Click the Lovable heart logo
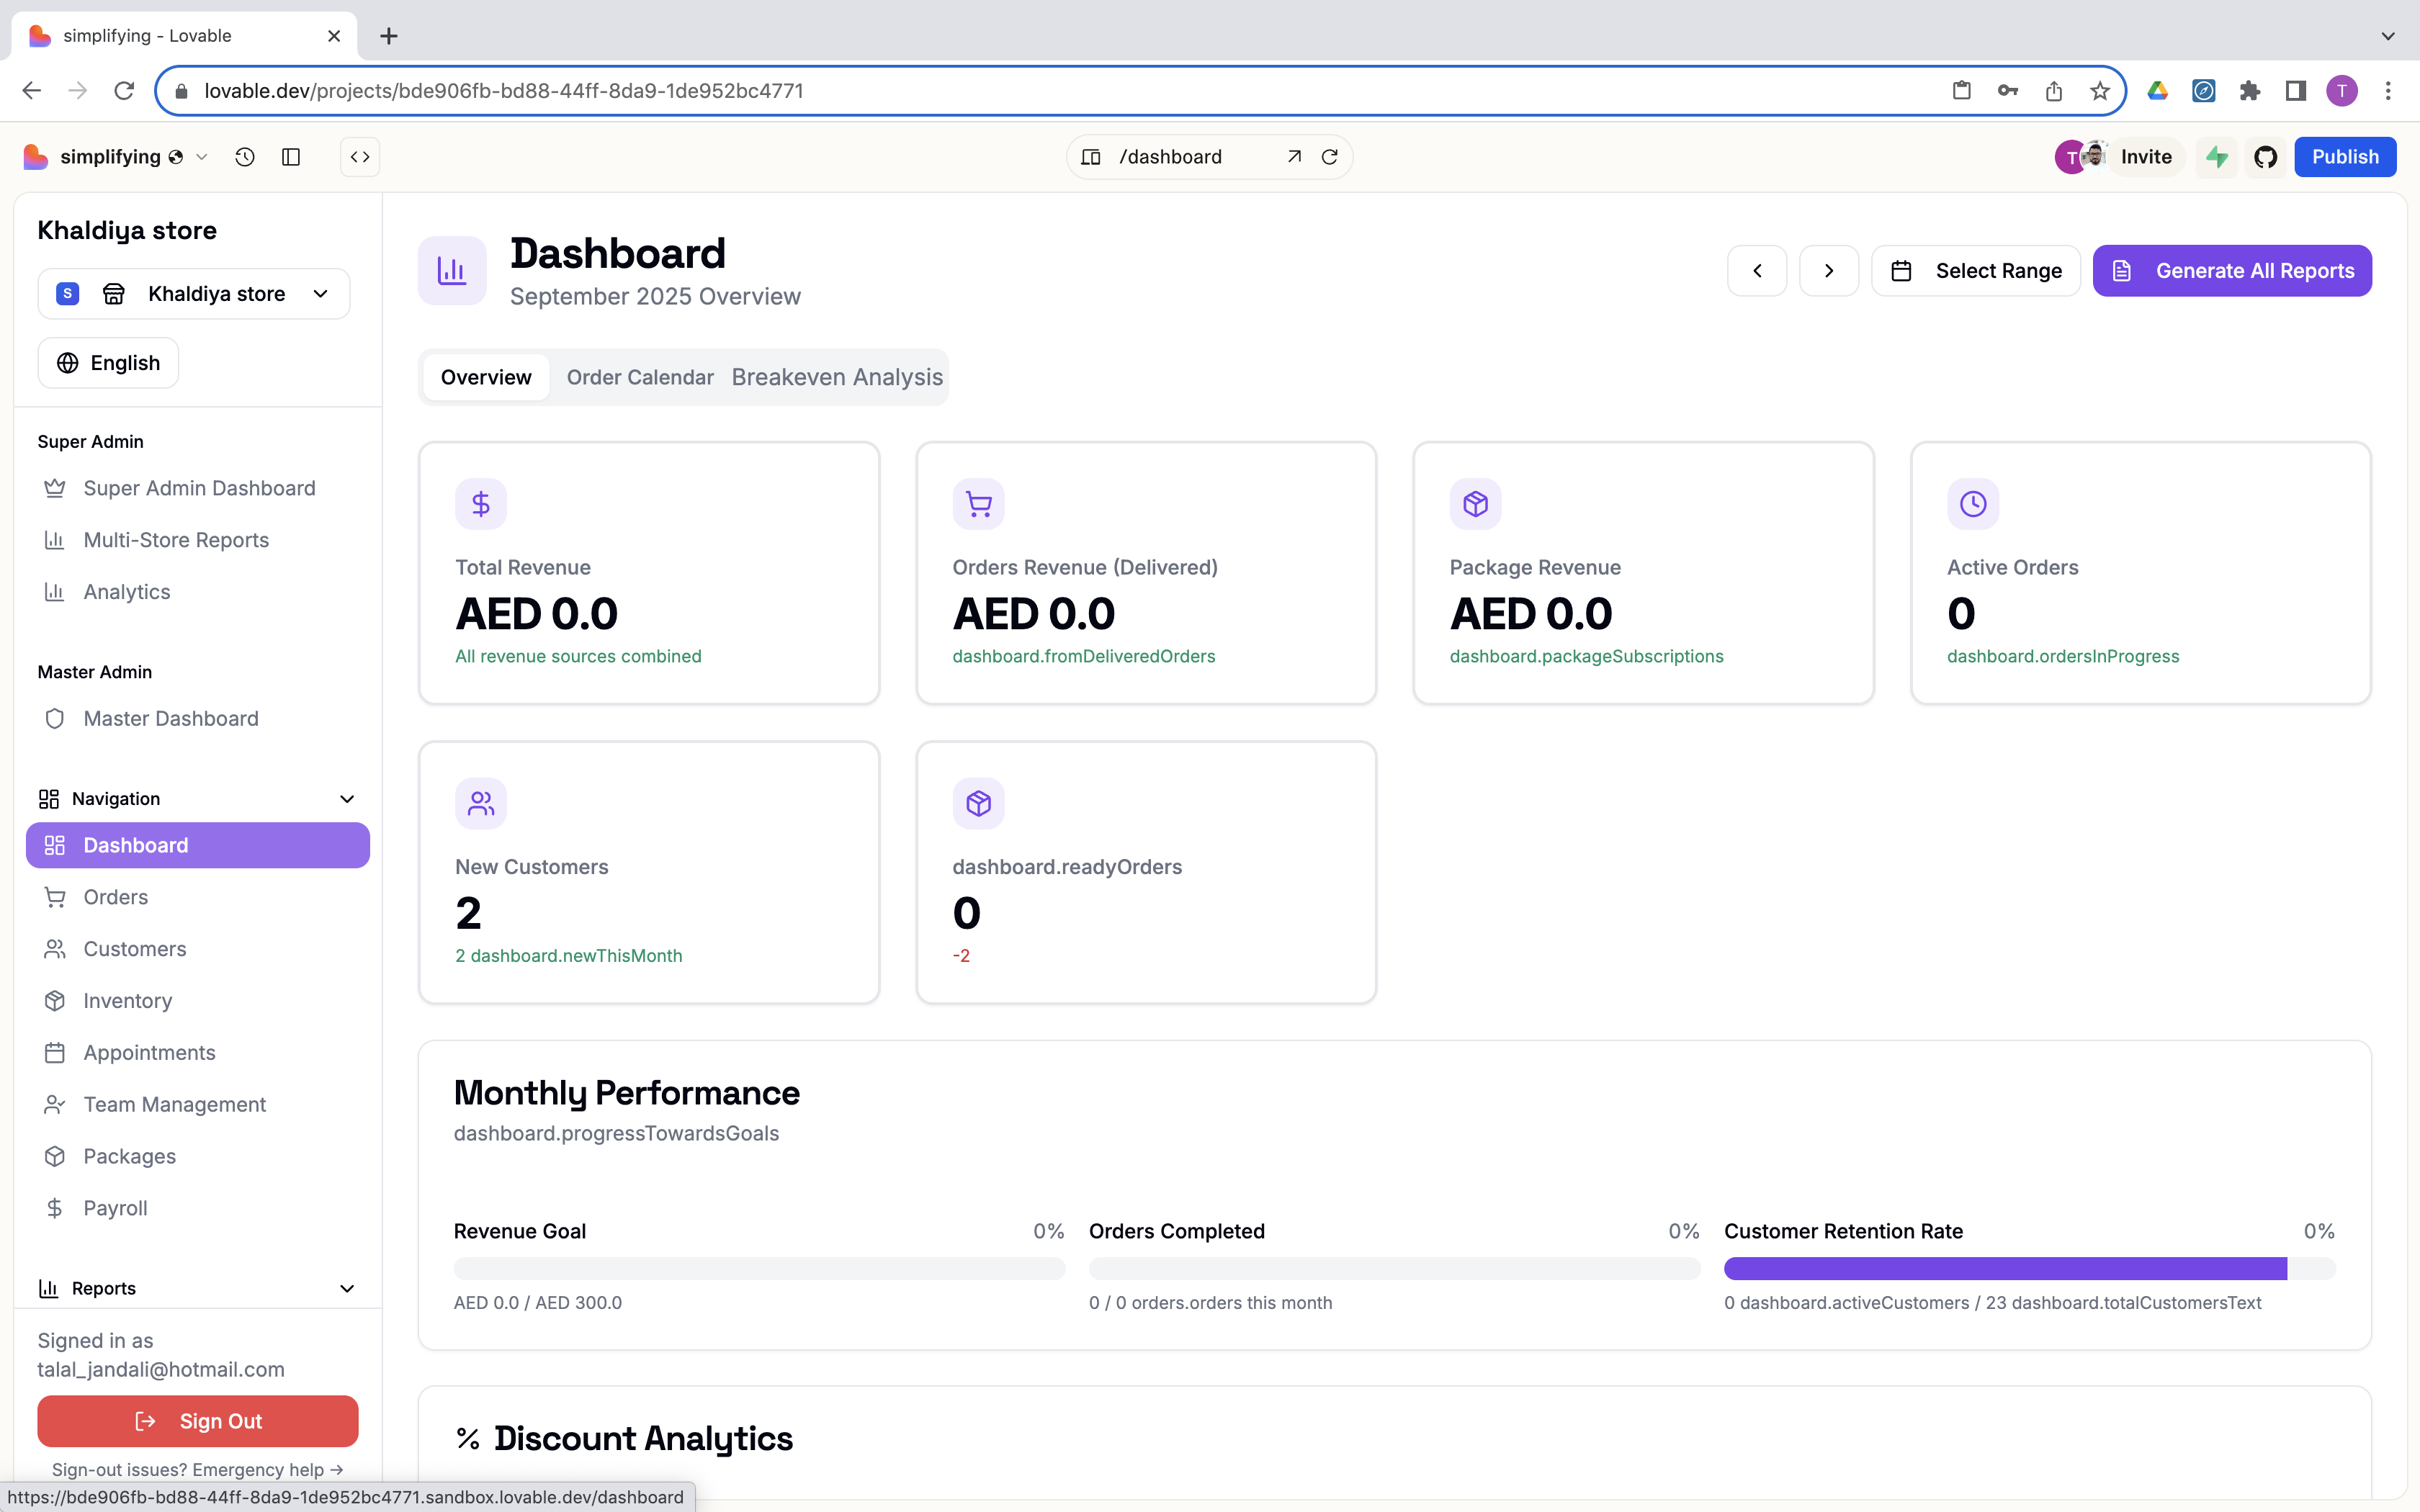The image size is (2420, 1512). [x=35, y=157]
